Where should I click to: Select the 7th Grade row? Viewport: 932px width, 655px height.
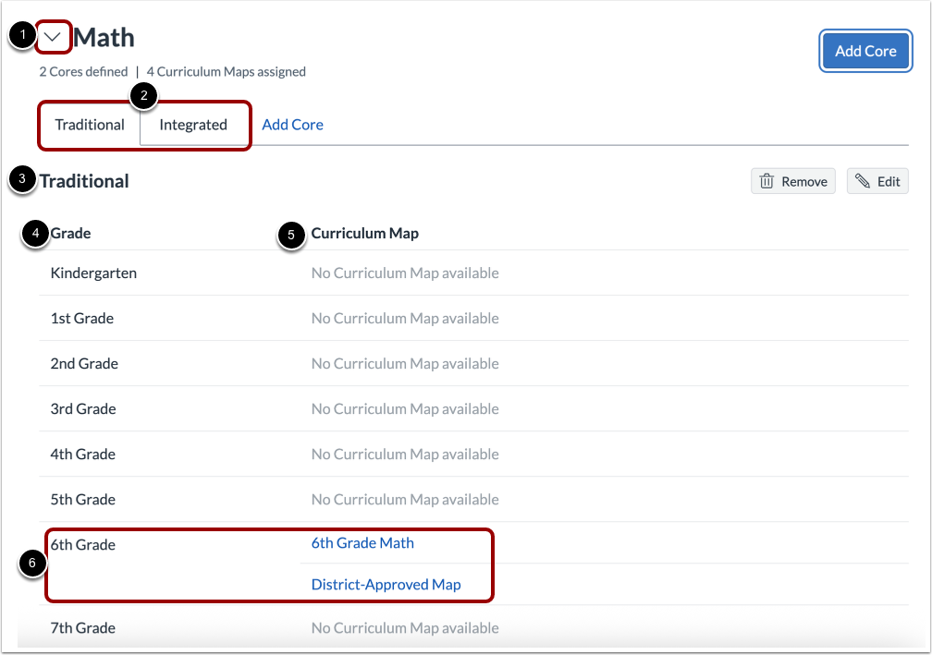82,627
